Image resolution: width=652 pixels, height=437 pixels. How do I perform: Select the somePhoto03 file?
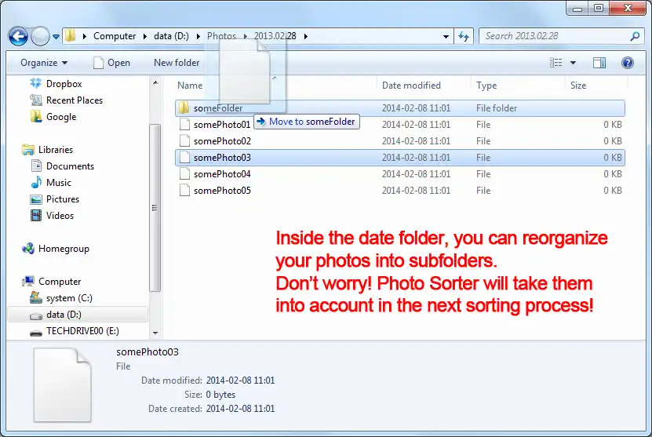click(x=400, y=158)
